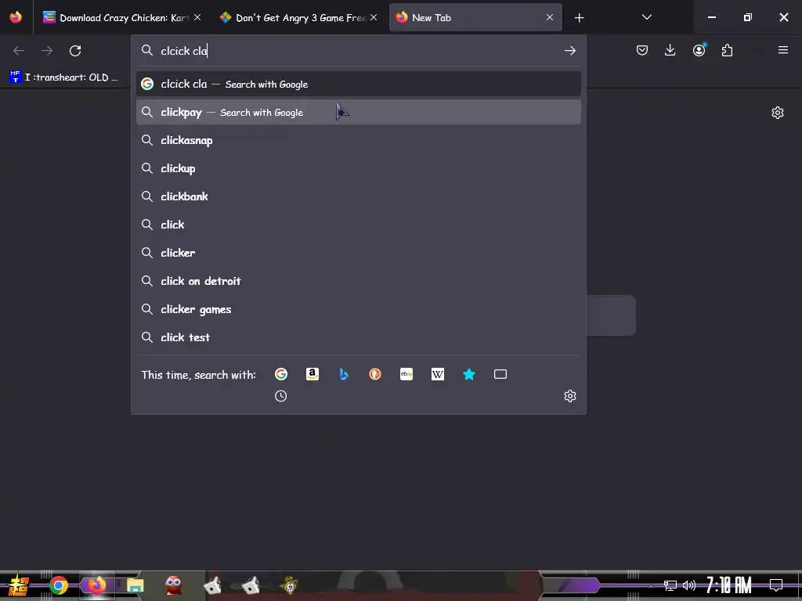Open the Save to Pocket button

coord(642,50)
